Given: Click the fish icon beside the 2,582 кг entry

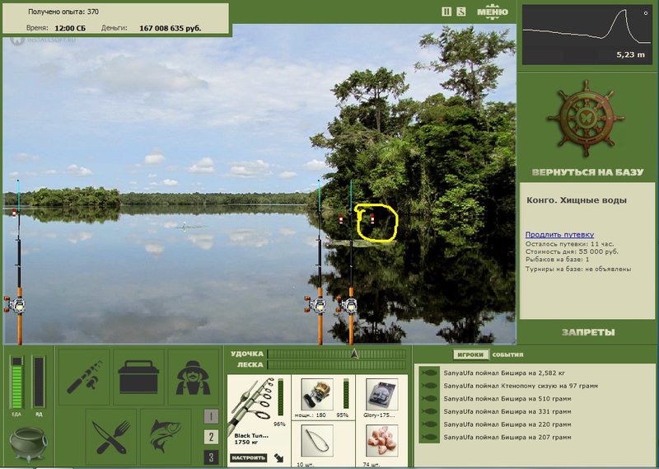Looking at the screenshot, I should [429, 373].
